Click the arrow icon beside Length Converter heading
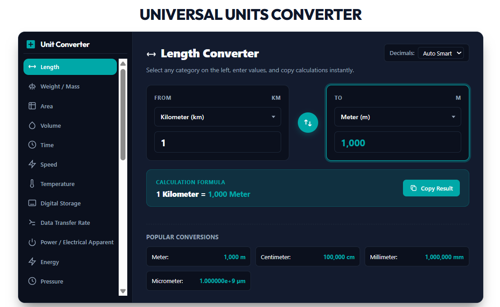 (x=151, y=54)
